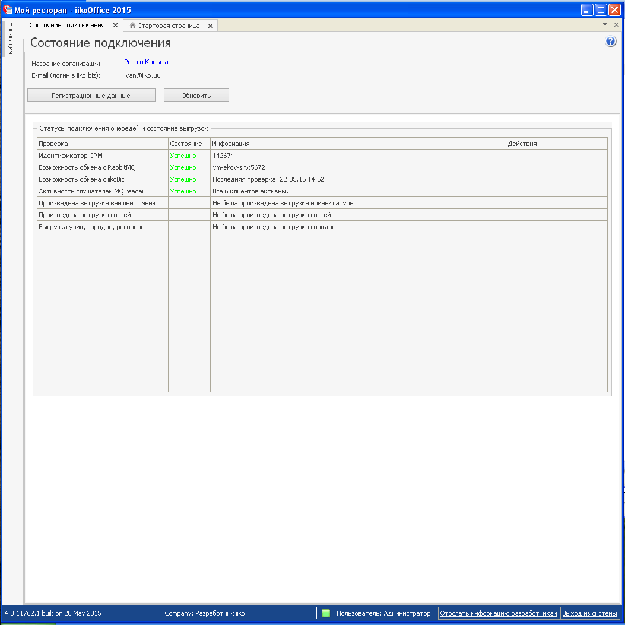The height and width of the screenshot is (625, 625).
Task: Expand the Навигация side panel
Action: tap(11, 39)
